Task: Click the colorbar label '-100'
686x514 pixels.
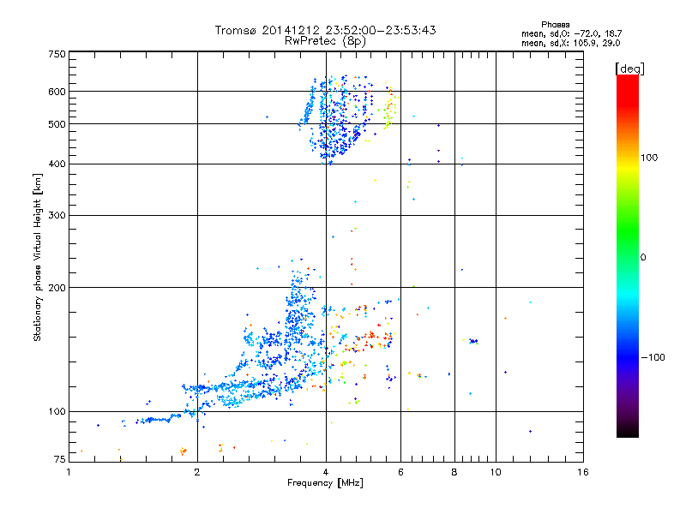Action: pyautogui.click(x=653, y=357)
